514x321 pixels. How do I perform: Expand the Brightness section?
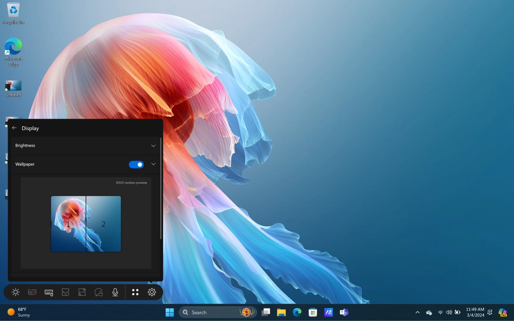(x=153, y=146)
